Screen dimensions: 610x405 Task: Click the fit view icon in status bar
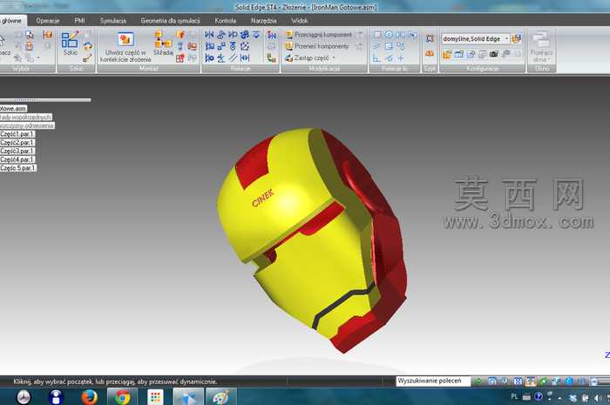pos(518,381)
